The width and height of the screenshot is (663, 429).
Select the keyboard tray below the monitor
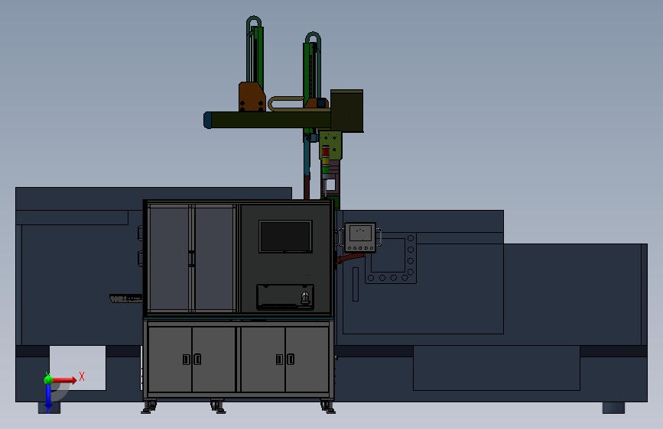[285, 297]
